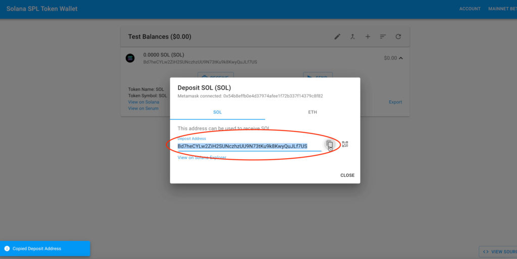Open the View on Serum link
517x259 pixels.
[143, 108]
